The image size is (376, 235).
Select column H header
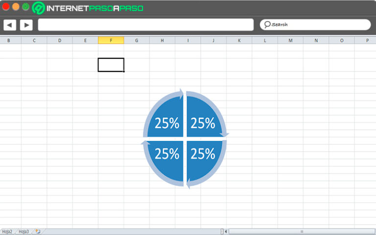click(163, 40)
